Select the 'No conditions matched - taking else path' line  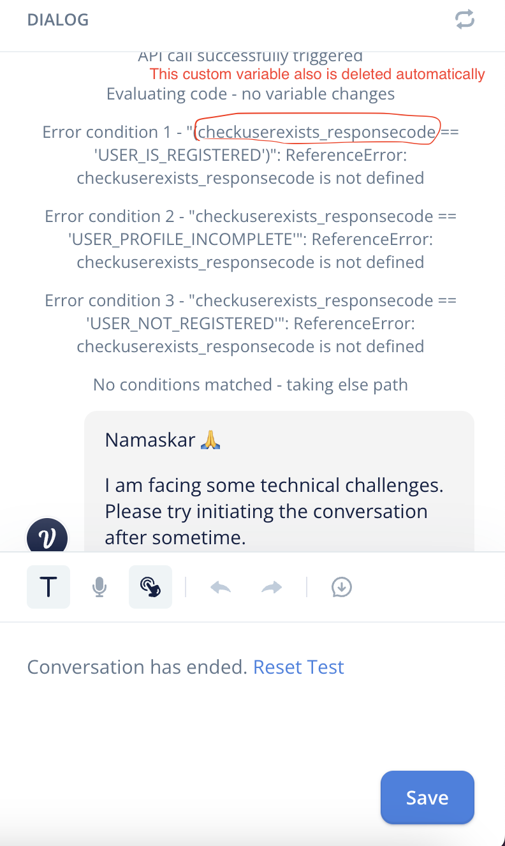(x=251, y=385)
